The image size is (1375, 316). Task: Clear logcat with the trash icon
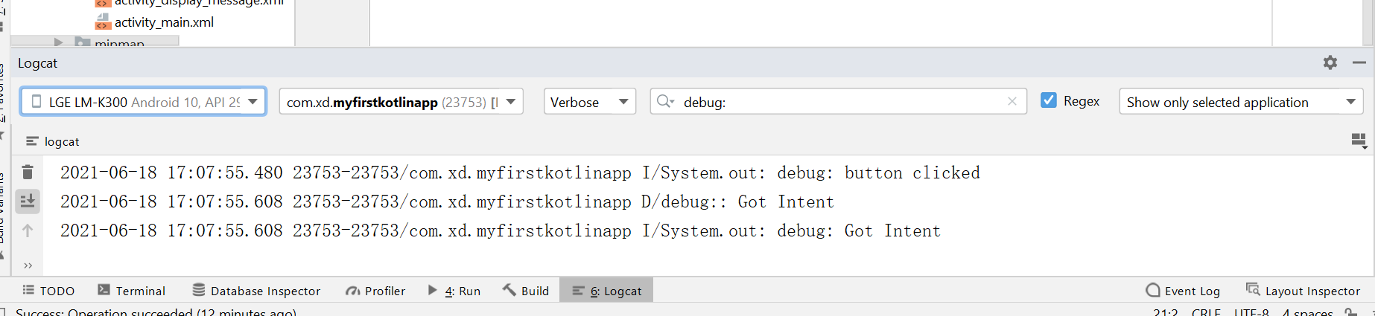tap(28, 172)
